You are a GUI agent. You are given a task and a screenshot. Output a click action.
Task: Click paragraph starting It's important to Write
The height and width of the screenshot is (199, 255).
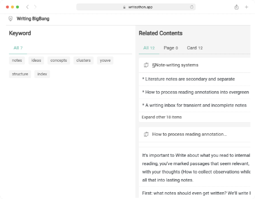click(196, 168)
